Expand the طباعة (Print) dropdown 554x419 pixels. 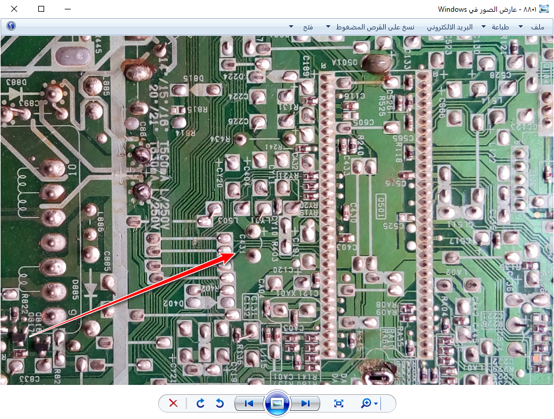coord(500,27)
